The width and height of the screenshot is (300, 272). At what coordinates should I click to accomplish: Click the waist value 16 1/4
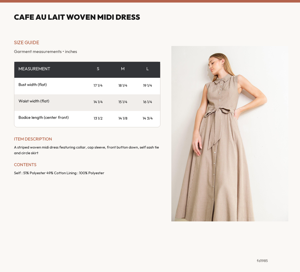click(147, 102)
